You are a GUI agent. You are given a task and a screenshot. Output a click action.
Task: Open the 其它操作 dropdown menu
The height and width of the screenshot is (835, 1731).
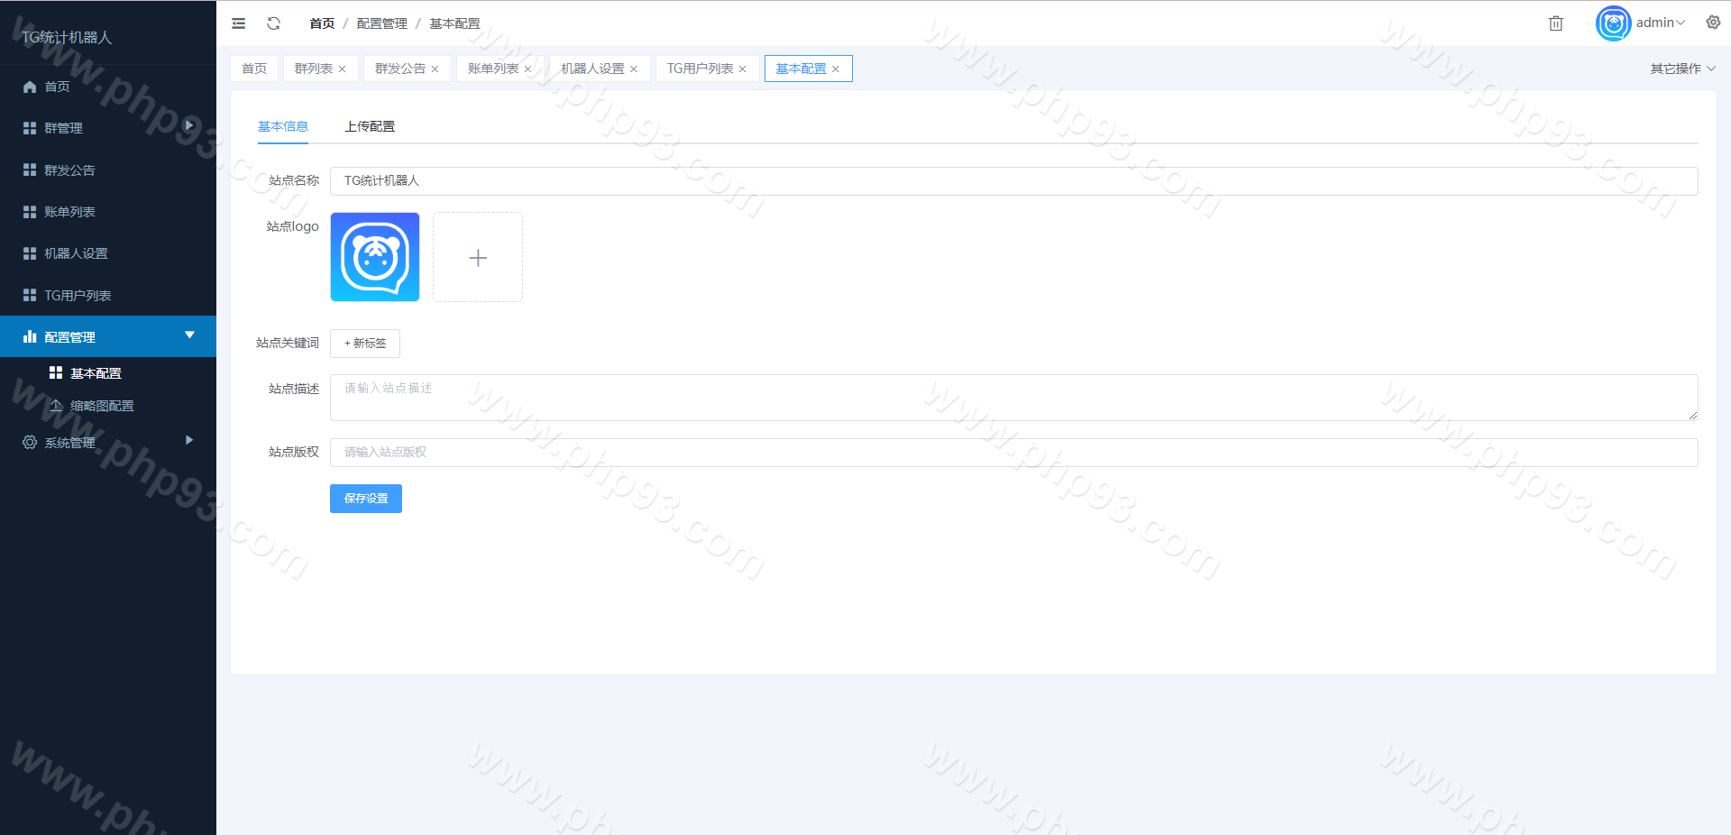click(x=1682, y=69)
